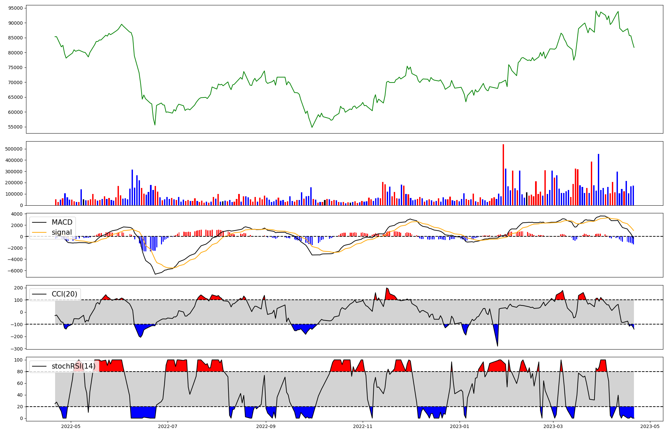Click the CCI(20) legend entry
The height and width of the screenshot is (434, 668).
(x=64, y=294)
